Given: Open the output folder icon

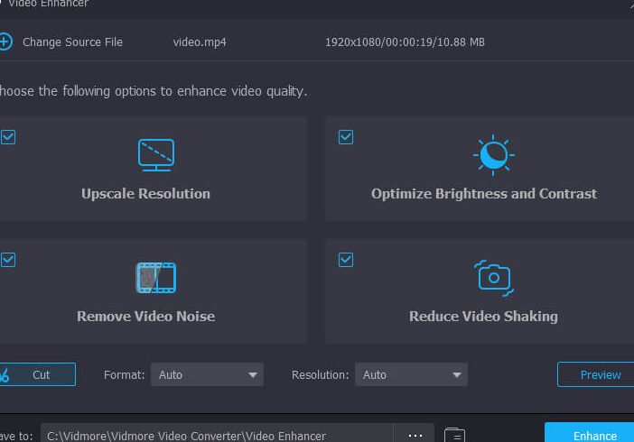Looking at the screenshot, I should pos(454,435).
